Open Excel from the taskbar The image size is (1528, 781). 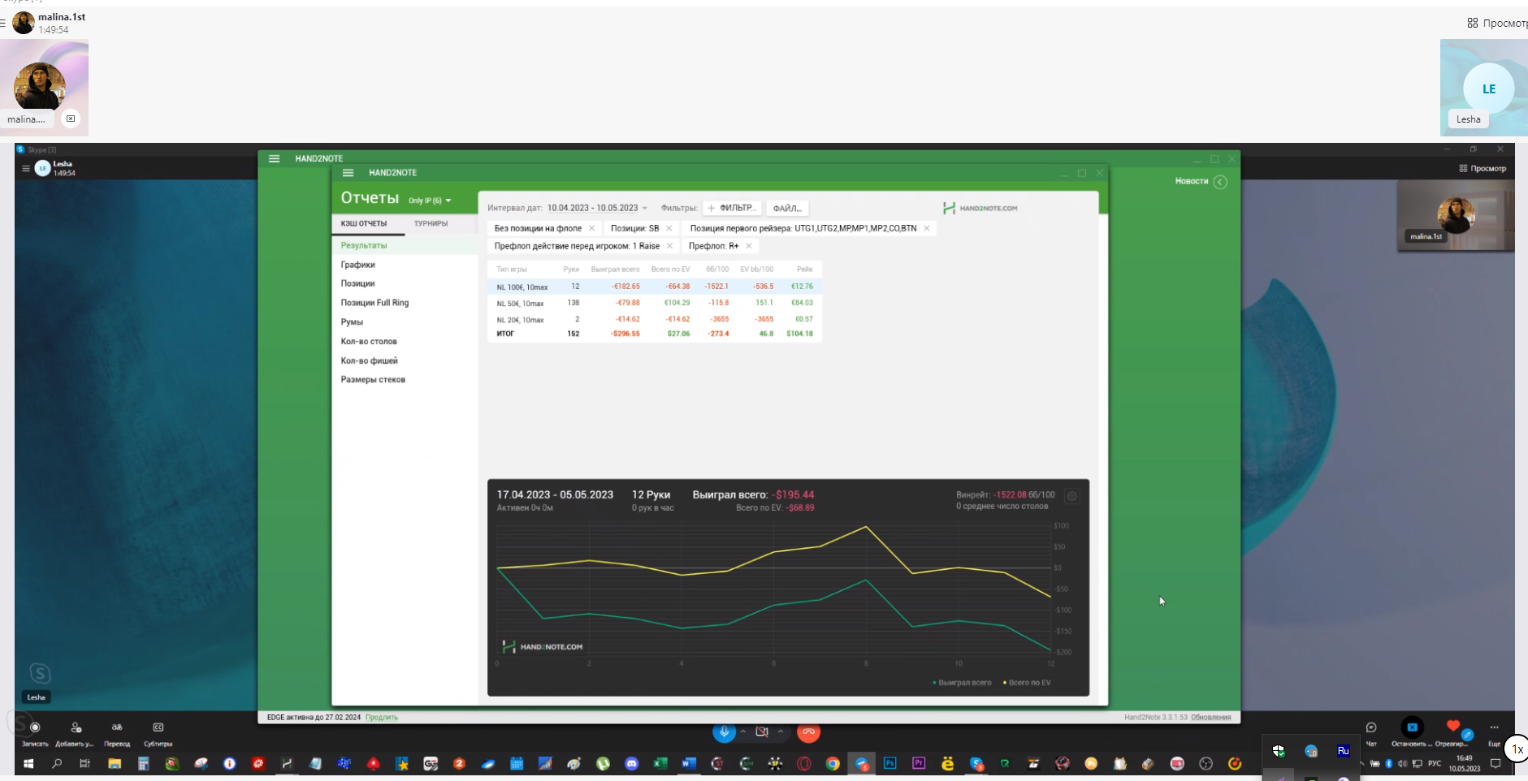(660, 763)
